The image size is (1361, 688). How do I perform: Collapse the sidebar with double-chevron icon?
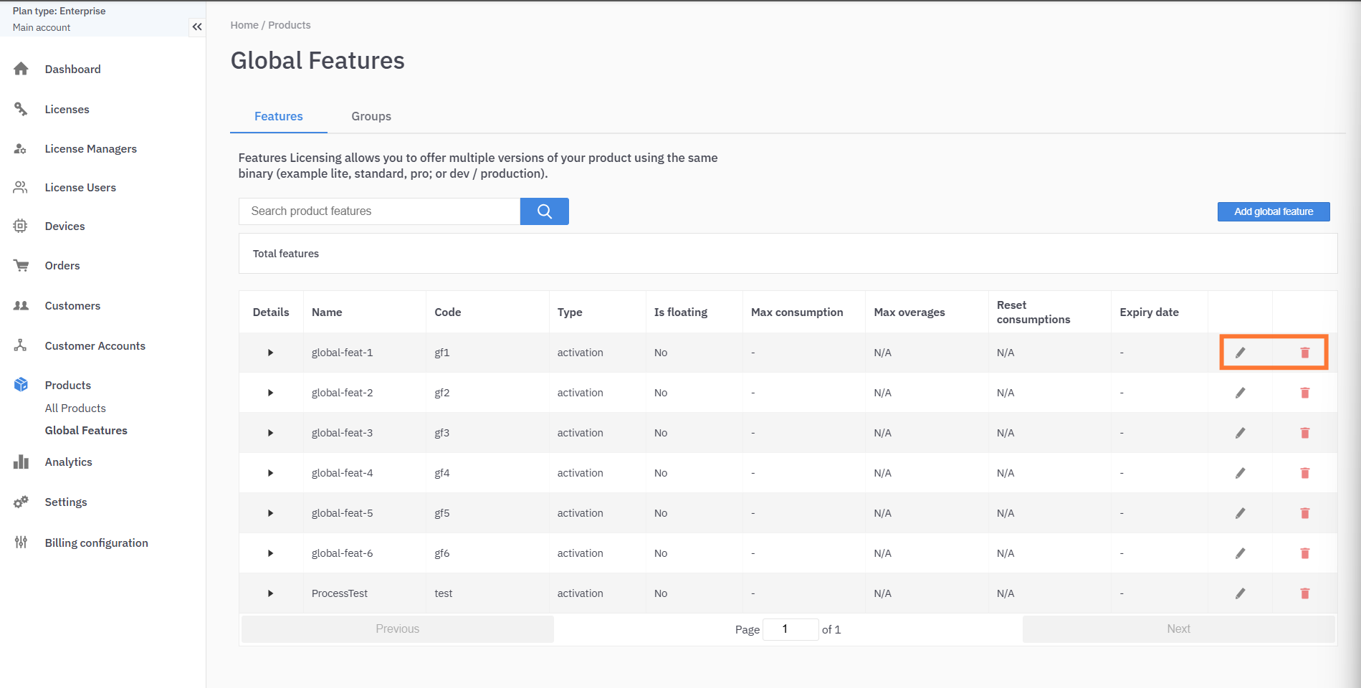(x=197, y=27)
